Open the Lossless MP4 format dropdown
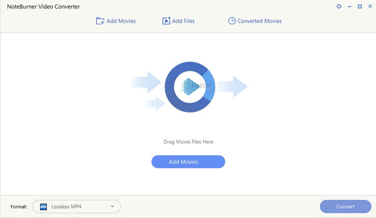This screenshot has height=218, width=376. coord(76,206)
